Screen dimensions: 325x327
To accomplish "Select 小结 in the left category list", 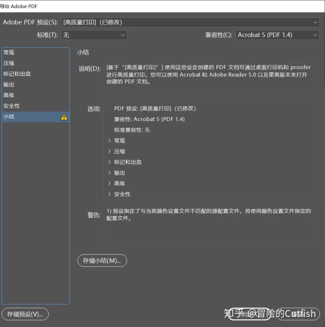I will click(x=36, y=117).
